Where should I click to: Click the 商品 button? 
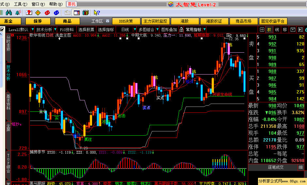pyautogui.click(x=67, y=21)
